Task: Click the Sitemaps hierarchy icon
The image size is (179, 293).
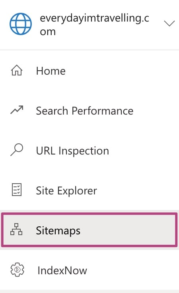Action: point(16,229)
